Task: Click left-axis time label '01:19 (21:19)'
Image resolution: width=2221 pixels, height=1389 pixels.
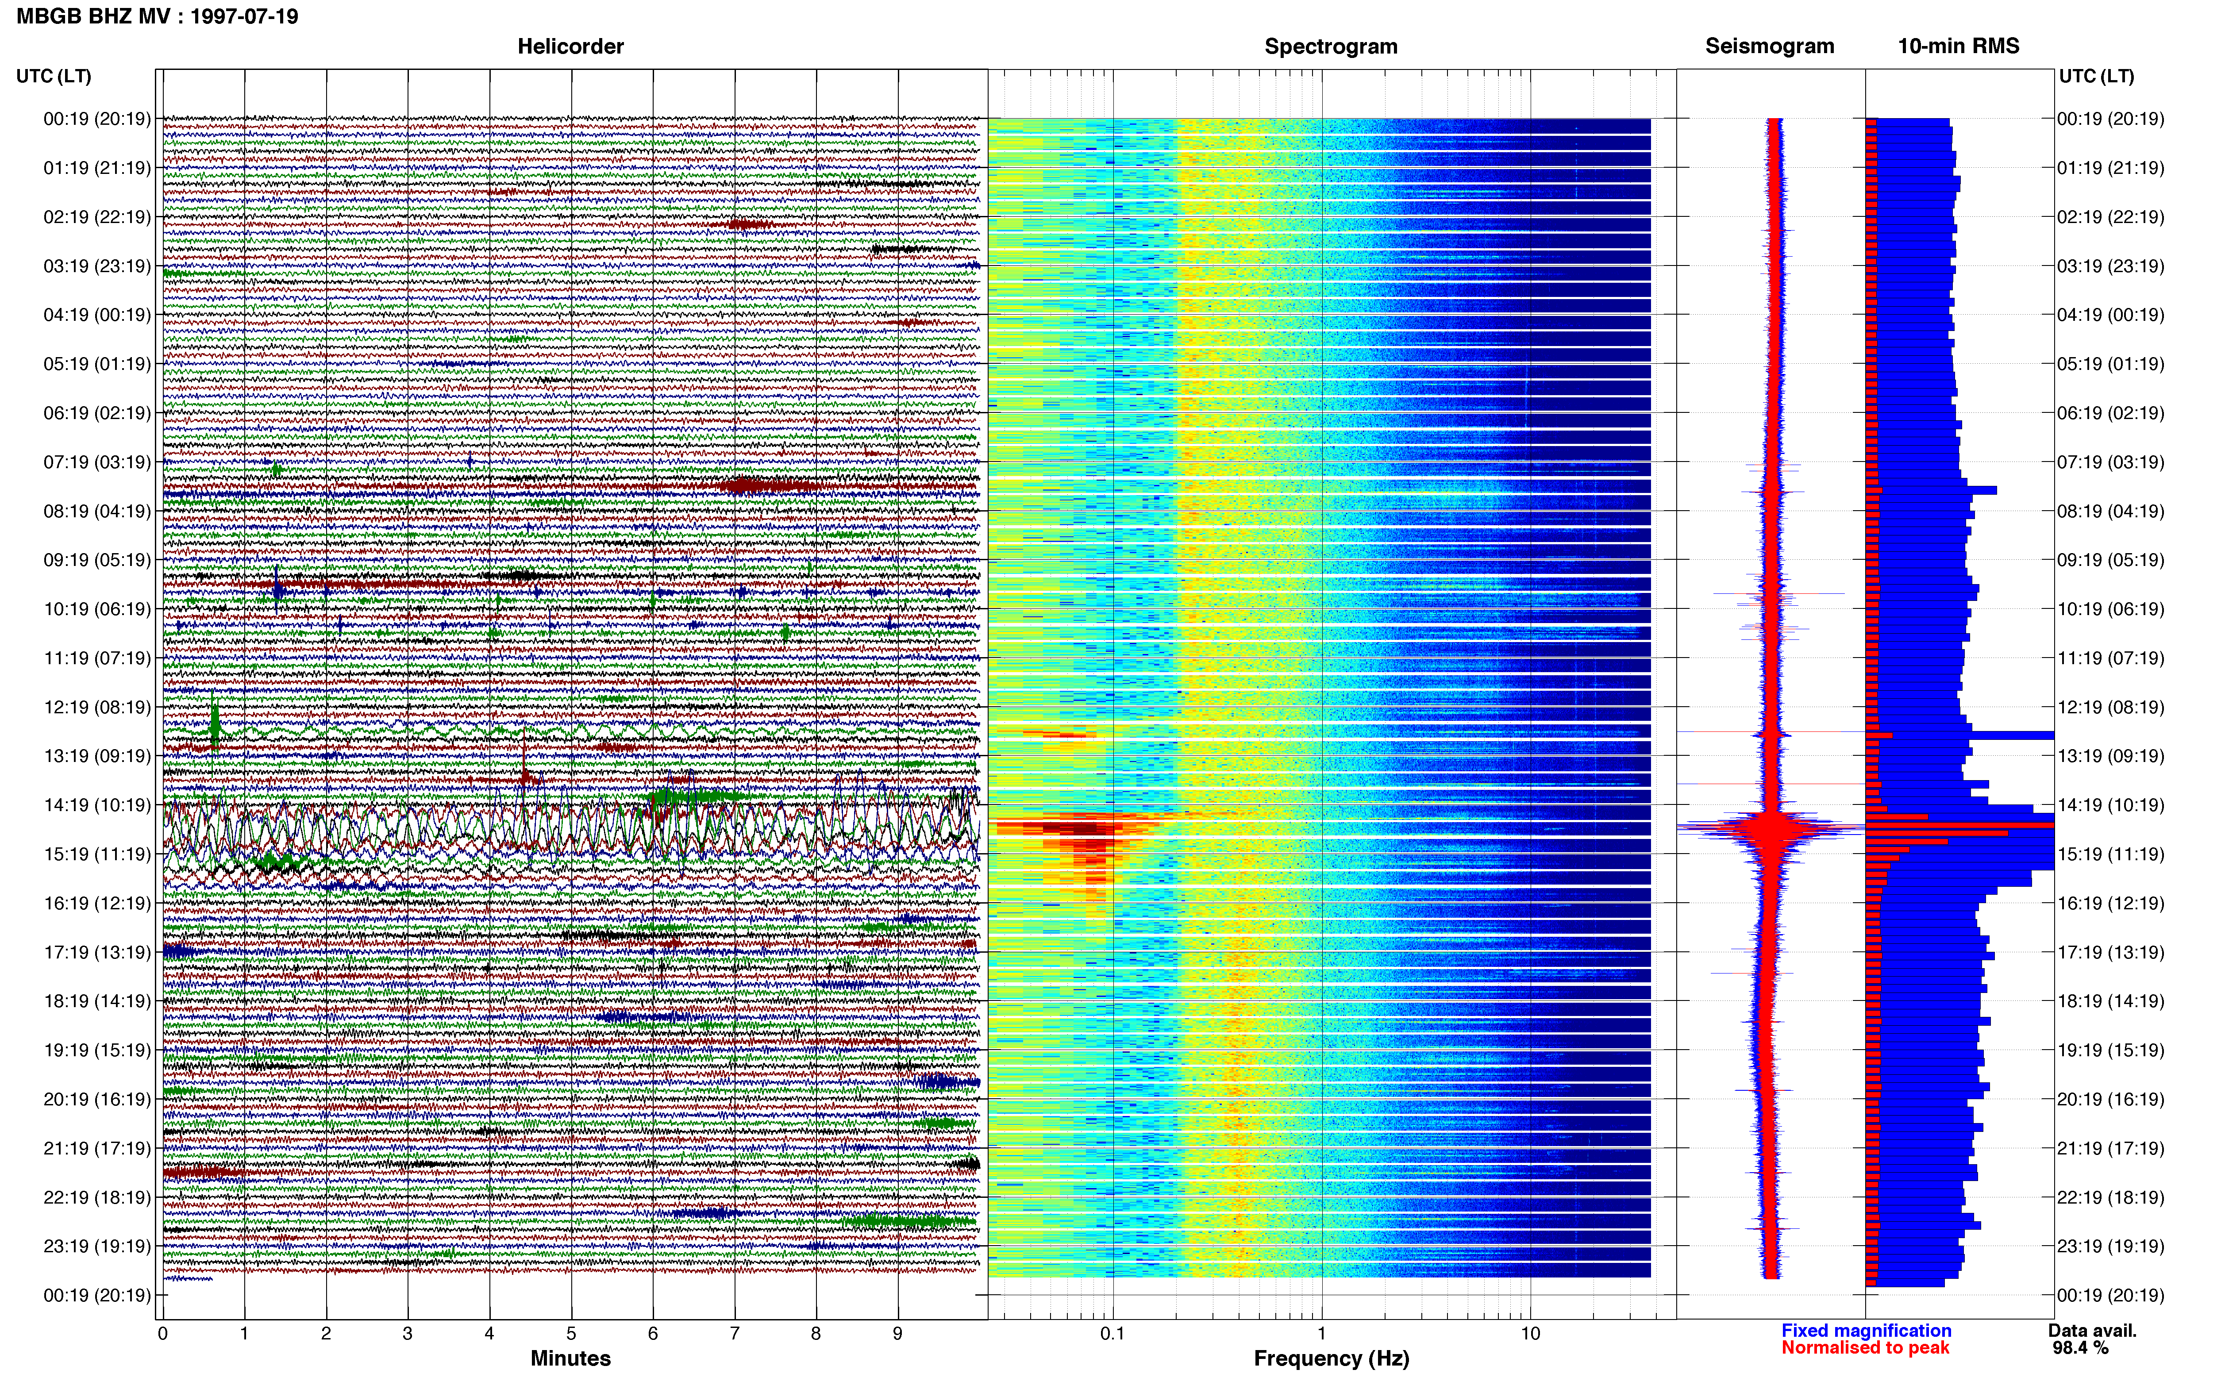Action: coord(97,168)
